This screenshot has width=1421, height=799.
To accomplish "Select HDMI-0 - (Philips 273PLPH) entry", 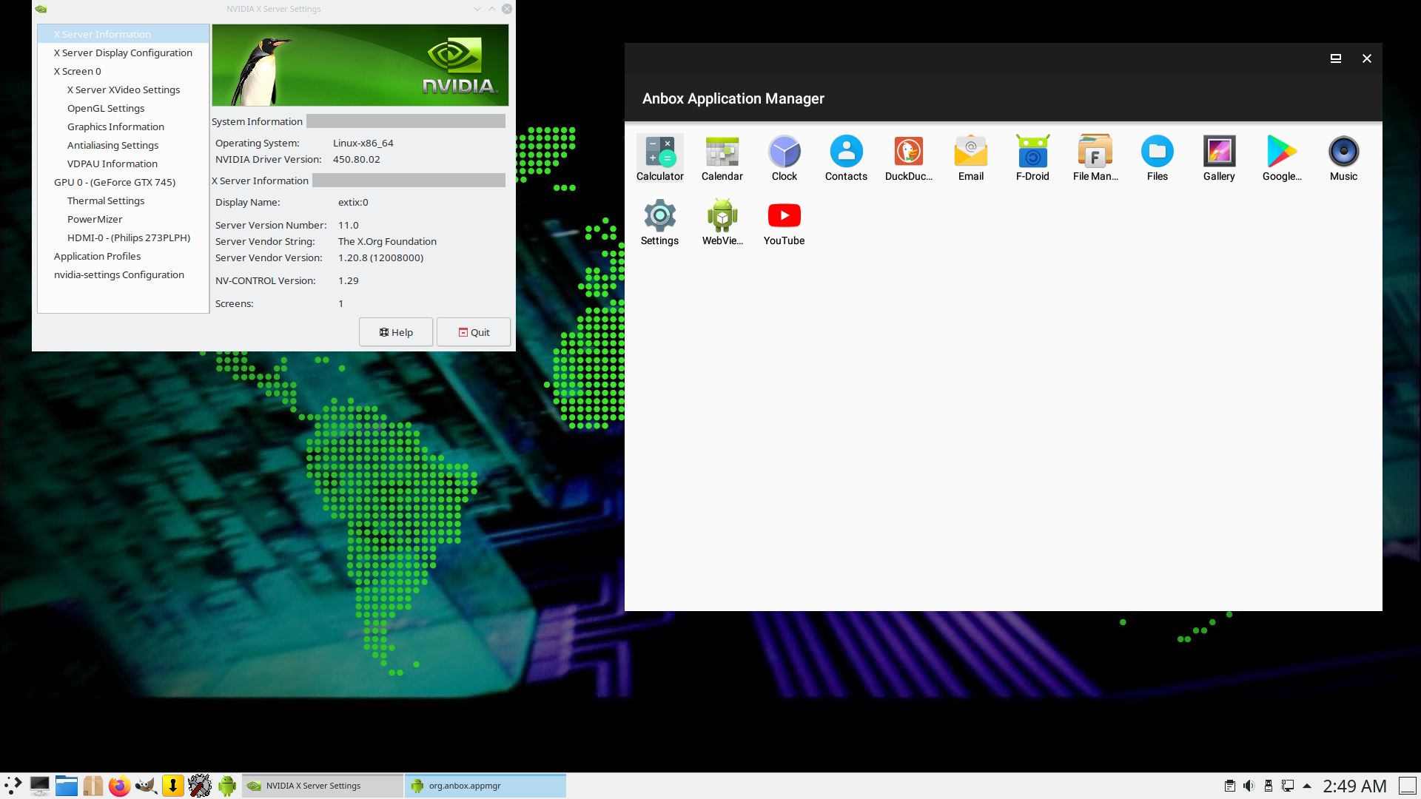I will click(x=124, y=237).
